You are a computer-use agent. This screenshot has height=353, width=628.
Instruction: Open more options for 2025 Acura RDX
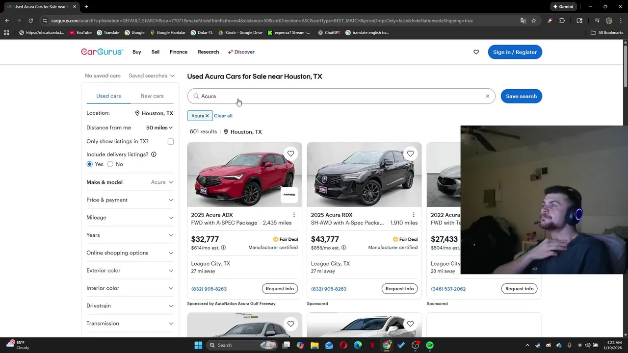coord(414,215)
